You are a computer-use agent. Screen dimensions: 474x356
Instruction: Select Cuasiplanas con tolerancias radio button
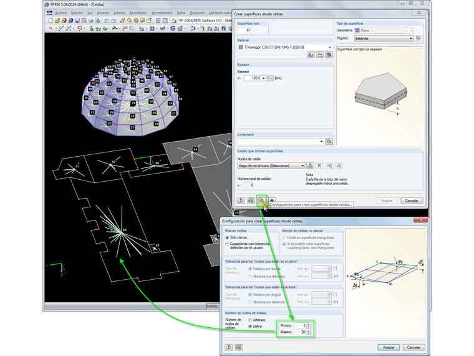click(x=227, y=244)
